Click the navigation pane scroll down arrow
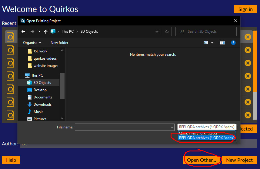 pyautogui.click(x=62, y=118)
